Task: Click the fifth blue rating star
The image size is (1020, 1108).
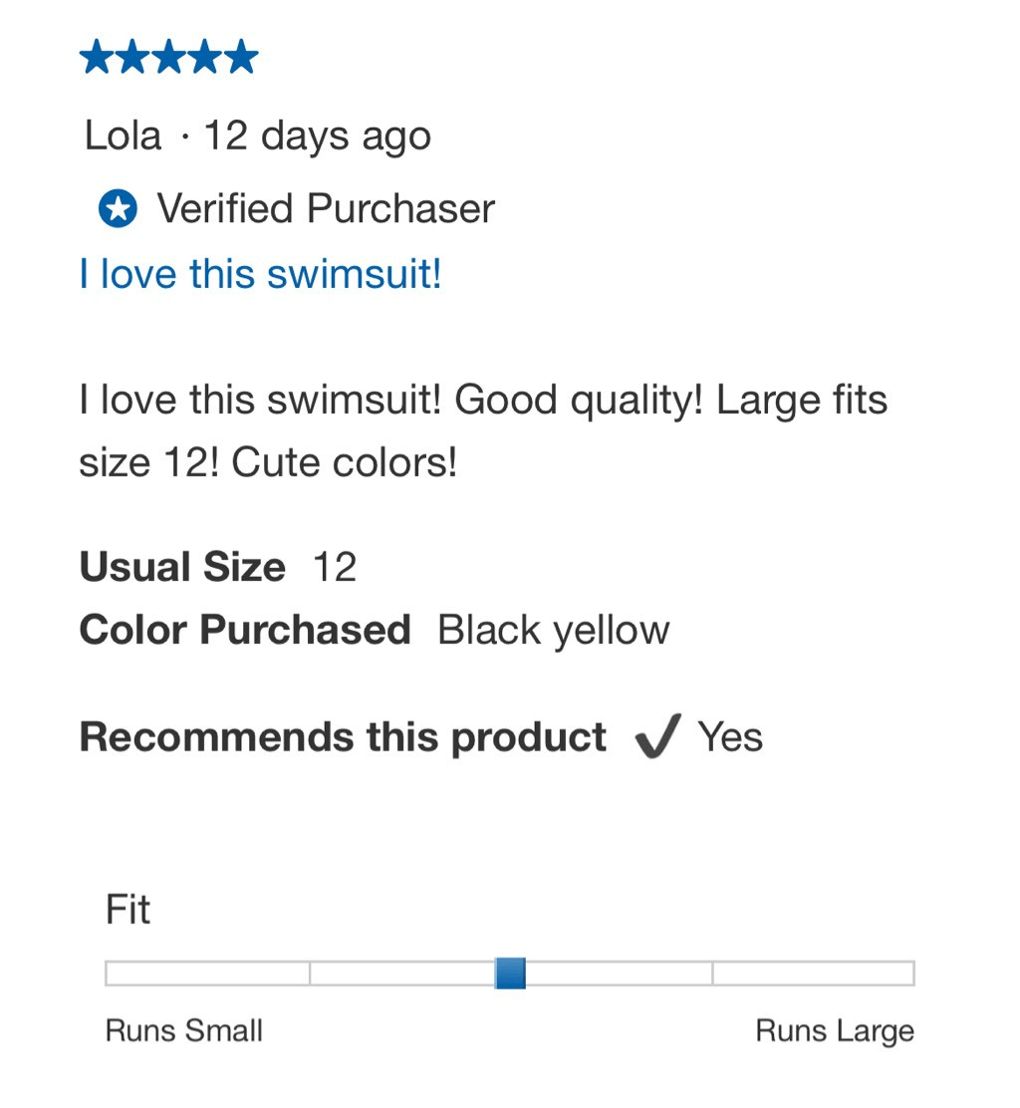Action: 241,58
